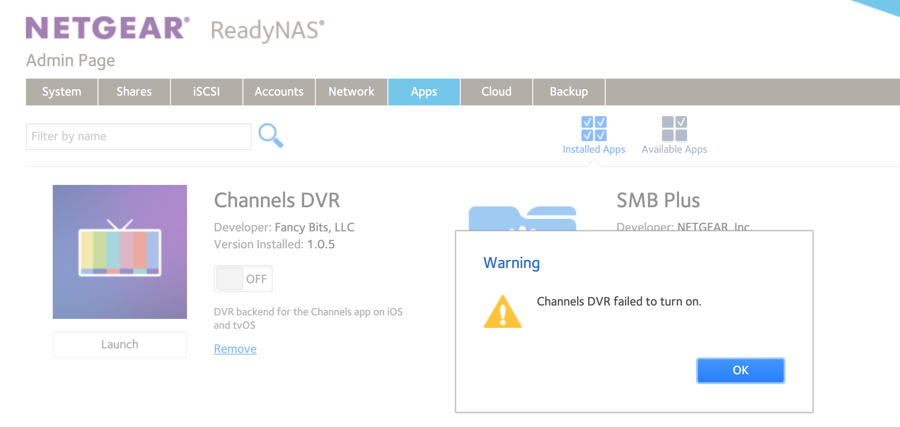
Task: Click the Channels DVR app thumbnail
Action: point(120,252)
